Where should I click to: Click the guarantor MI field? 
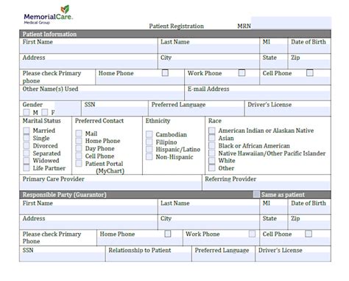[x=274, y=209]
